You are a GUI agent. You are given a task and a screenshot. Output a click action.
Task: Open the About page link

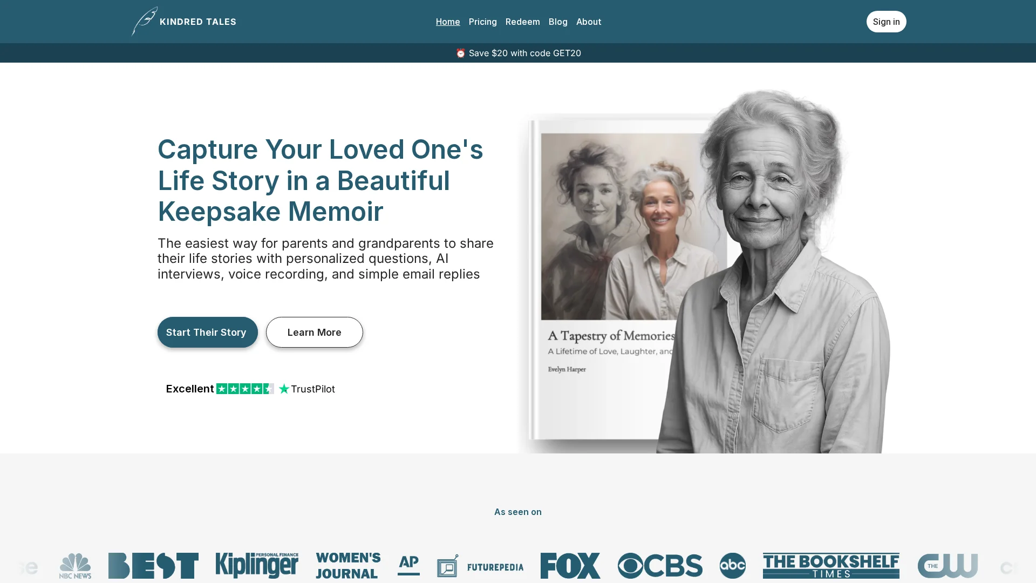[x=588, y=22]
